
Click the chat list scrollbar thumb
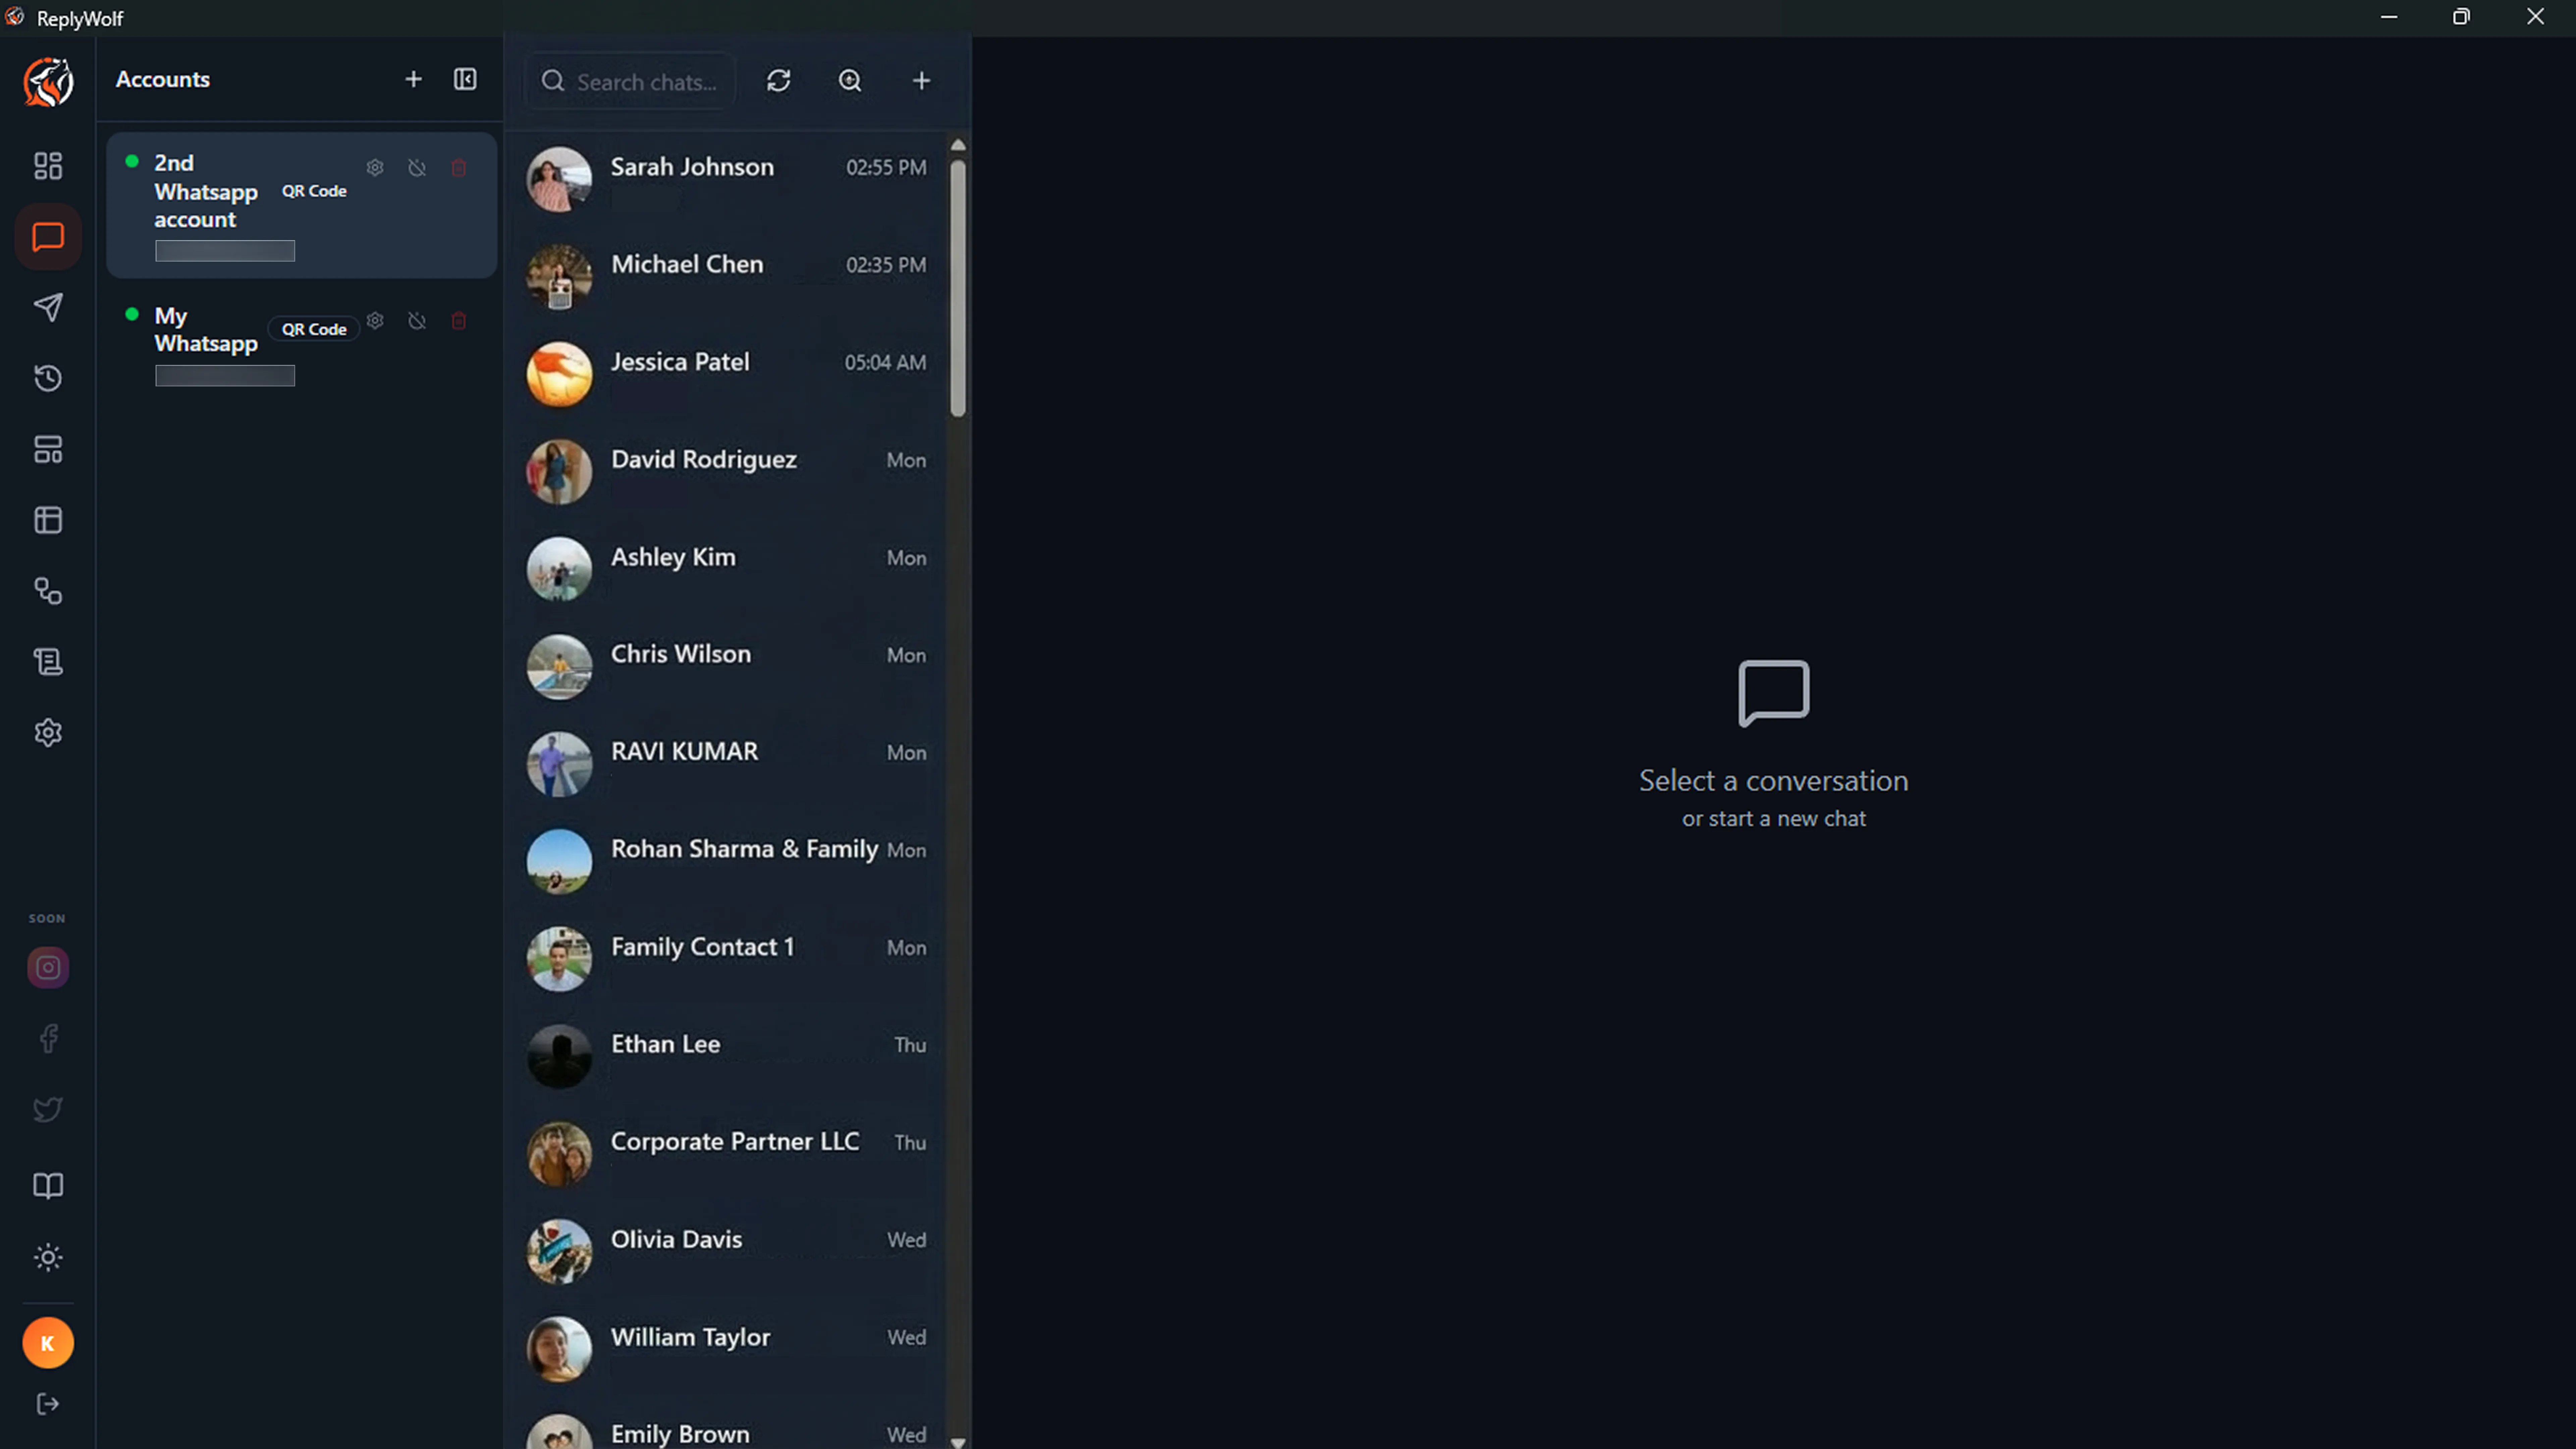(958, 288)
